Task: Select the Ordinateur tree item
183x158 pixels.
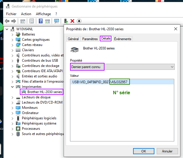Action: point(30,113)
